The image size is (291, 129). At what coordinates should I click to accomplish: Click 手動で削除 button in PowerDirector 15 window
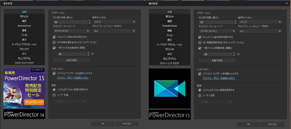tap(217, 61)
